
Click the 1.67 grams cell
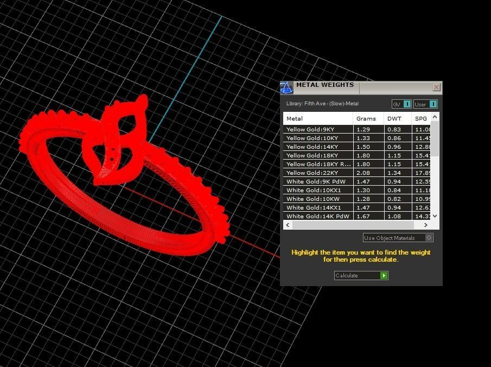[x=368, y=216]
